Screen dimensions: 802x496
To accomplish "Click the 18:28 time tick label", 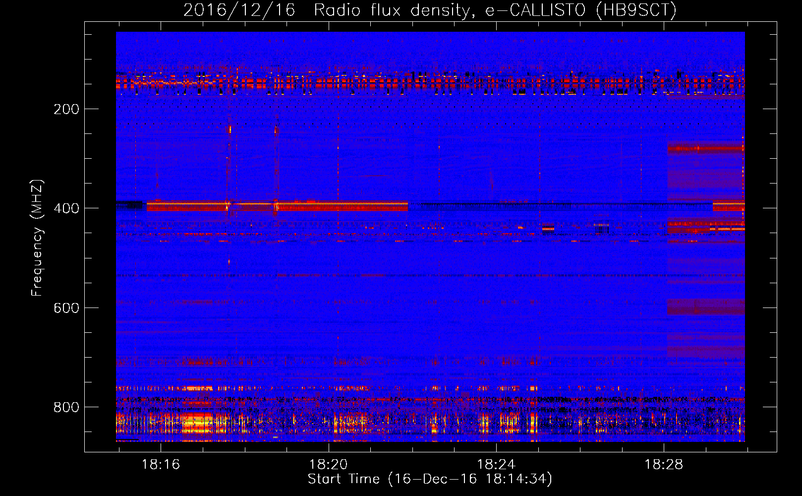I will click(663, 465).
